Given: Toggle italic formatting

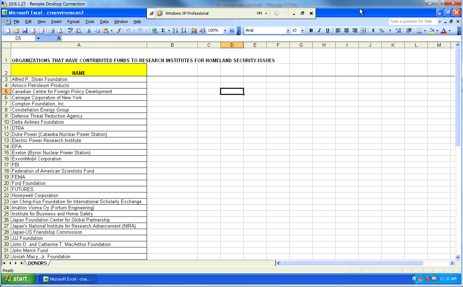Looking at the screenshot, I should (x=319, y=31).
